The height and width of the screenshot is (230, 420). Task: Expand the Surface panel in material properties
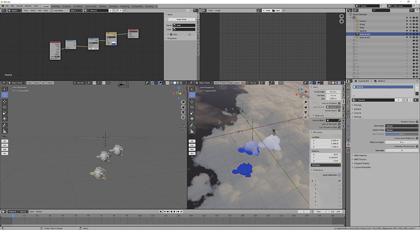[357, 109]
